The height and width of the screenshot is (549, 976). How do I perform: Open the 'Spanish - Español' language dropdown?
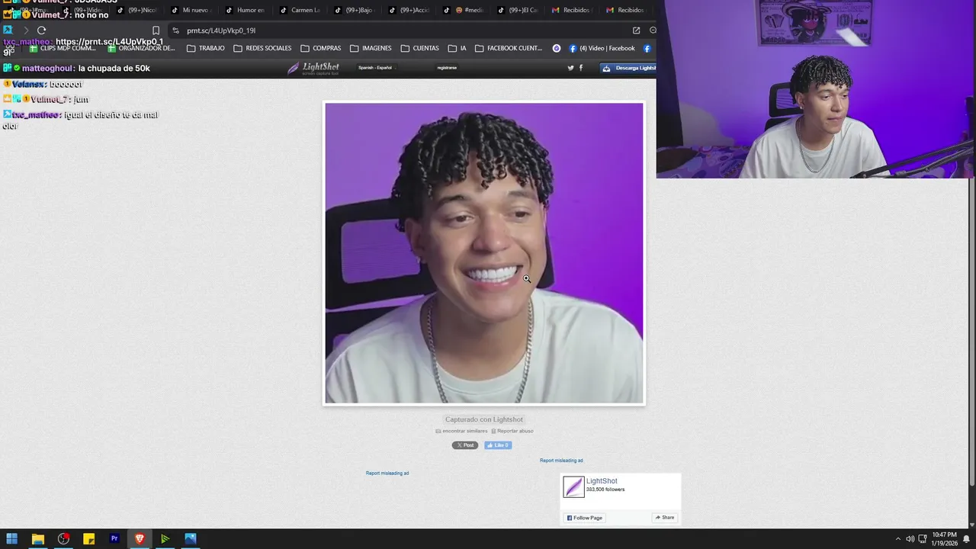(x=375, y=68)
